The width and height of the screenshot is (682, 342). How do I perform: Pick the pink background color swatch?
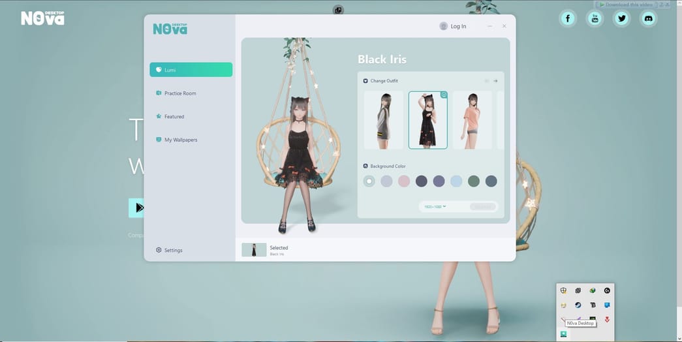(404, 181)
